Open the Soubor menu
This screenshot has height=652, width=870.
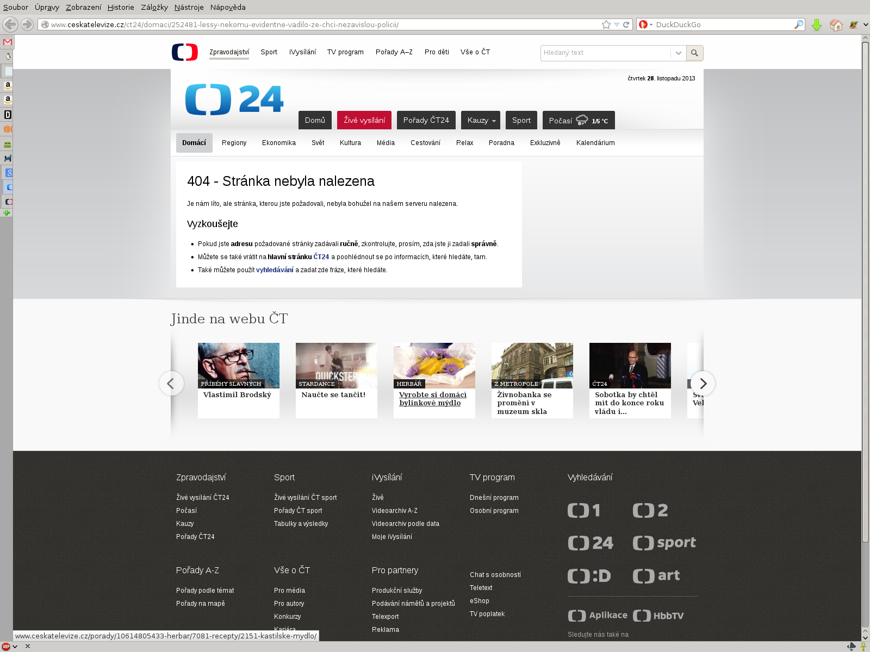(16, 7)
